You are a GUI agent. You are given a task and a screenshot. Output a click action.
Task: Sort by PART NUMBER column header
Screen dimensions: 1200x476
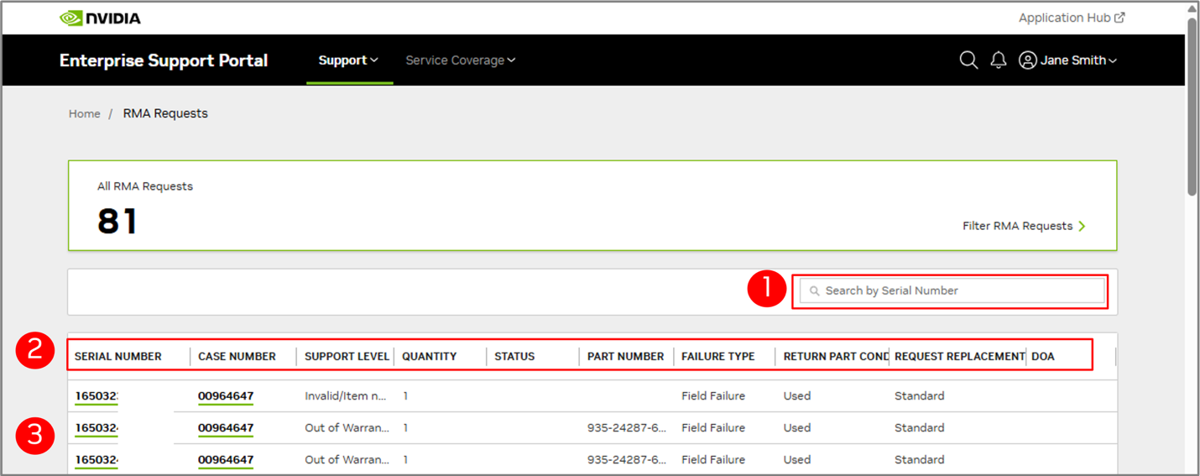tap(625, 356)
